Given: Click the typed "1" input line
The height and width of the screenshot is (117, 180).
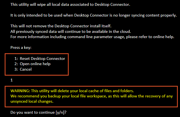Looking at the screenshot, I should (12, 80).
